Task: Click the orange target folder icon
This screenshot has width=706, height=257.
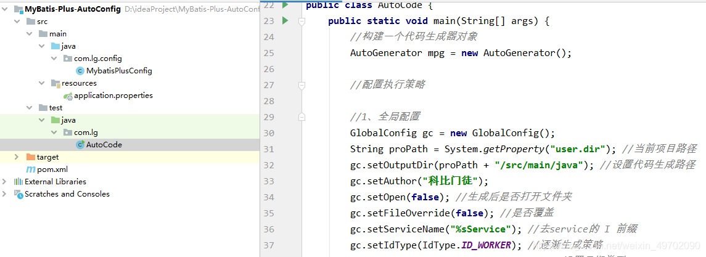Action: (x=31, y=157)
